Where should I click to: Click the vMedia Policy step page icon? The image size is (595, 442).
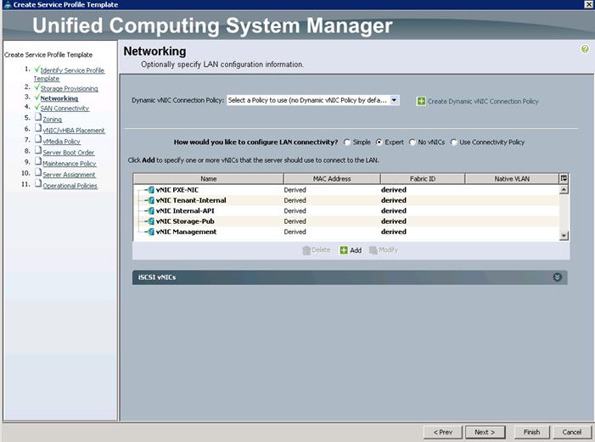tap(38, 139)
